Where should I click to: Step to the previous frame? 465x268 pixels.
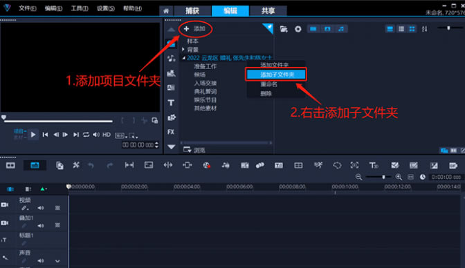tap(56, 135)
